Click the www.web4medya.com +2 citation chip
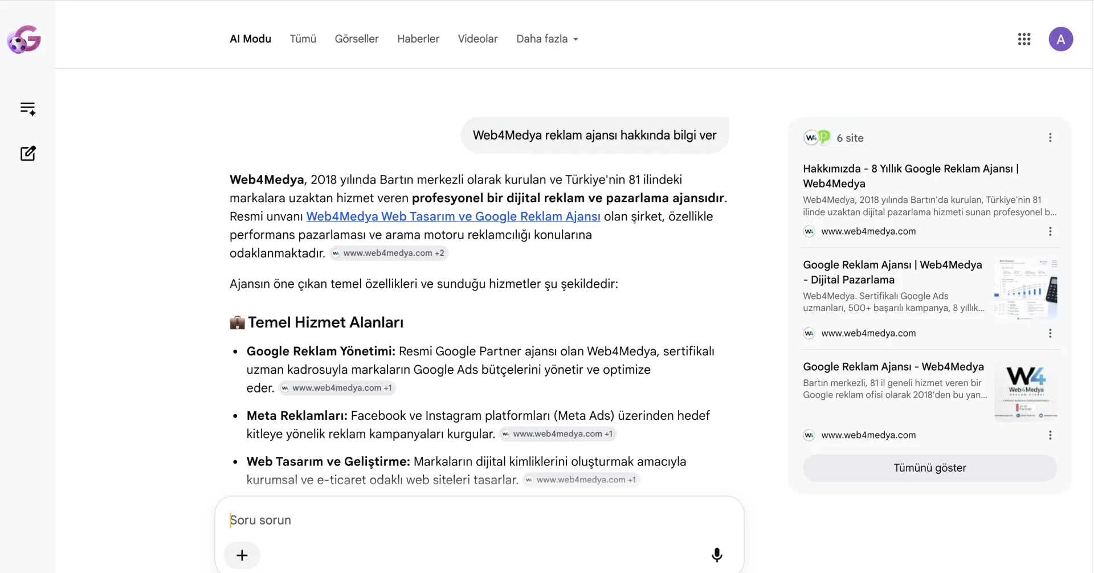Viewport: 1094px width, 573px height. [x=389, y=253]
